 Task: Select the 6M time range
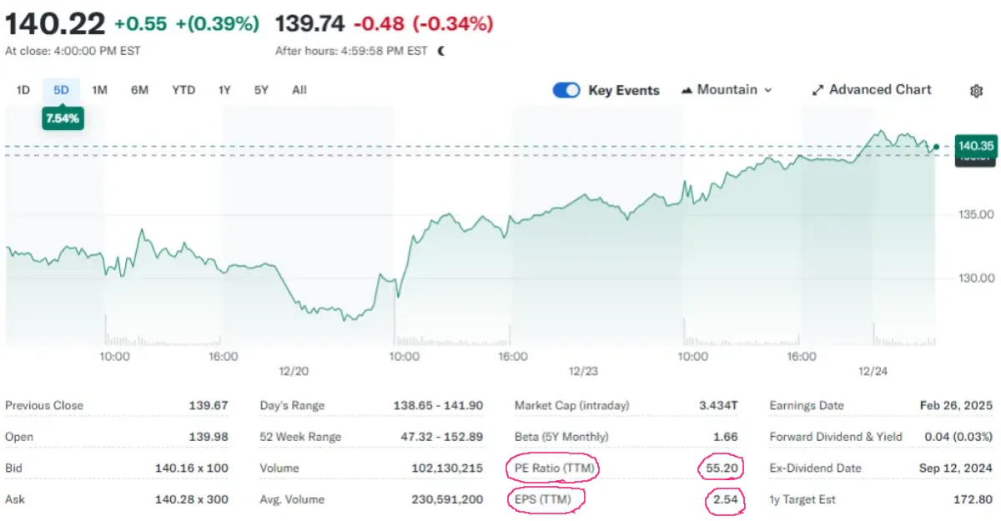tap(139, 90)
